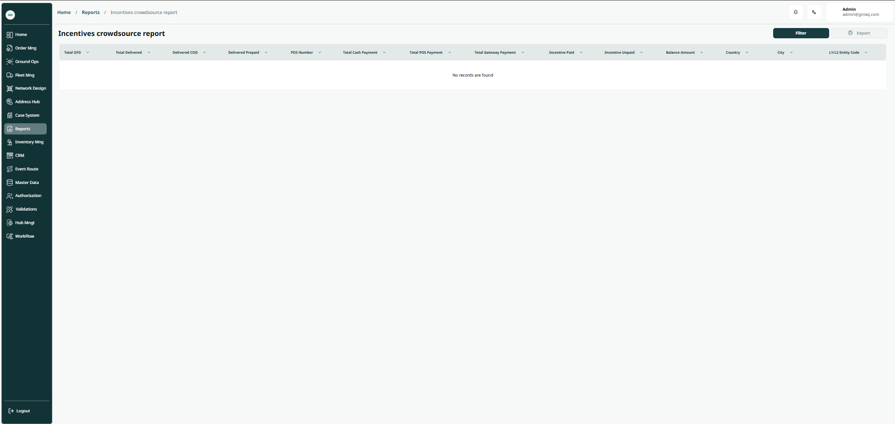Viewport: 895px width, 424px height.
Task: Open the Order Mng menu item
Action: [x=25, y=48]
